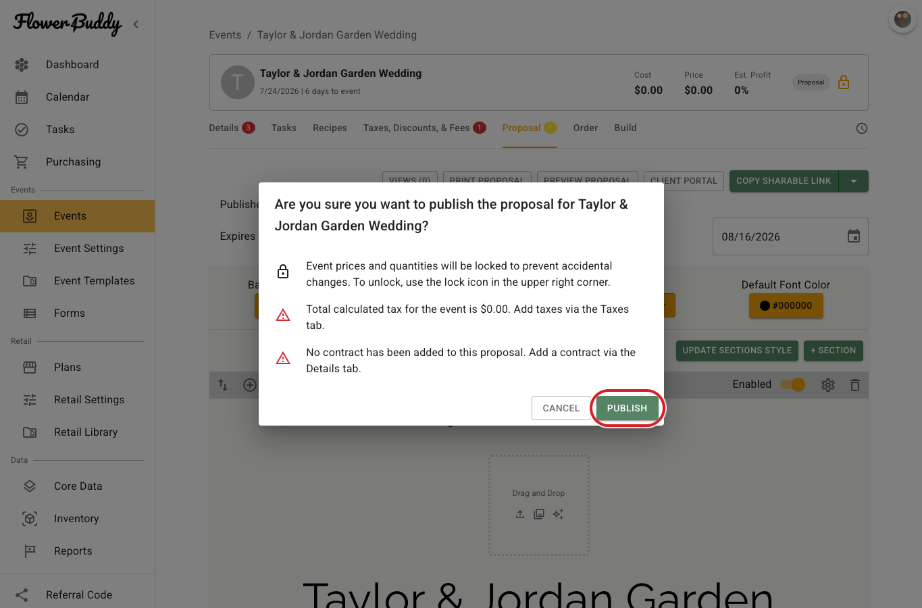Open Retail Library folder icon
The width and height of the screenshot is (922, 608).
[30, 432]
